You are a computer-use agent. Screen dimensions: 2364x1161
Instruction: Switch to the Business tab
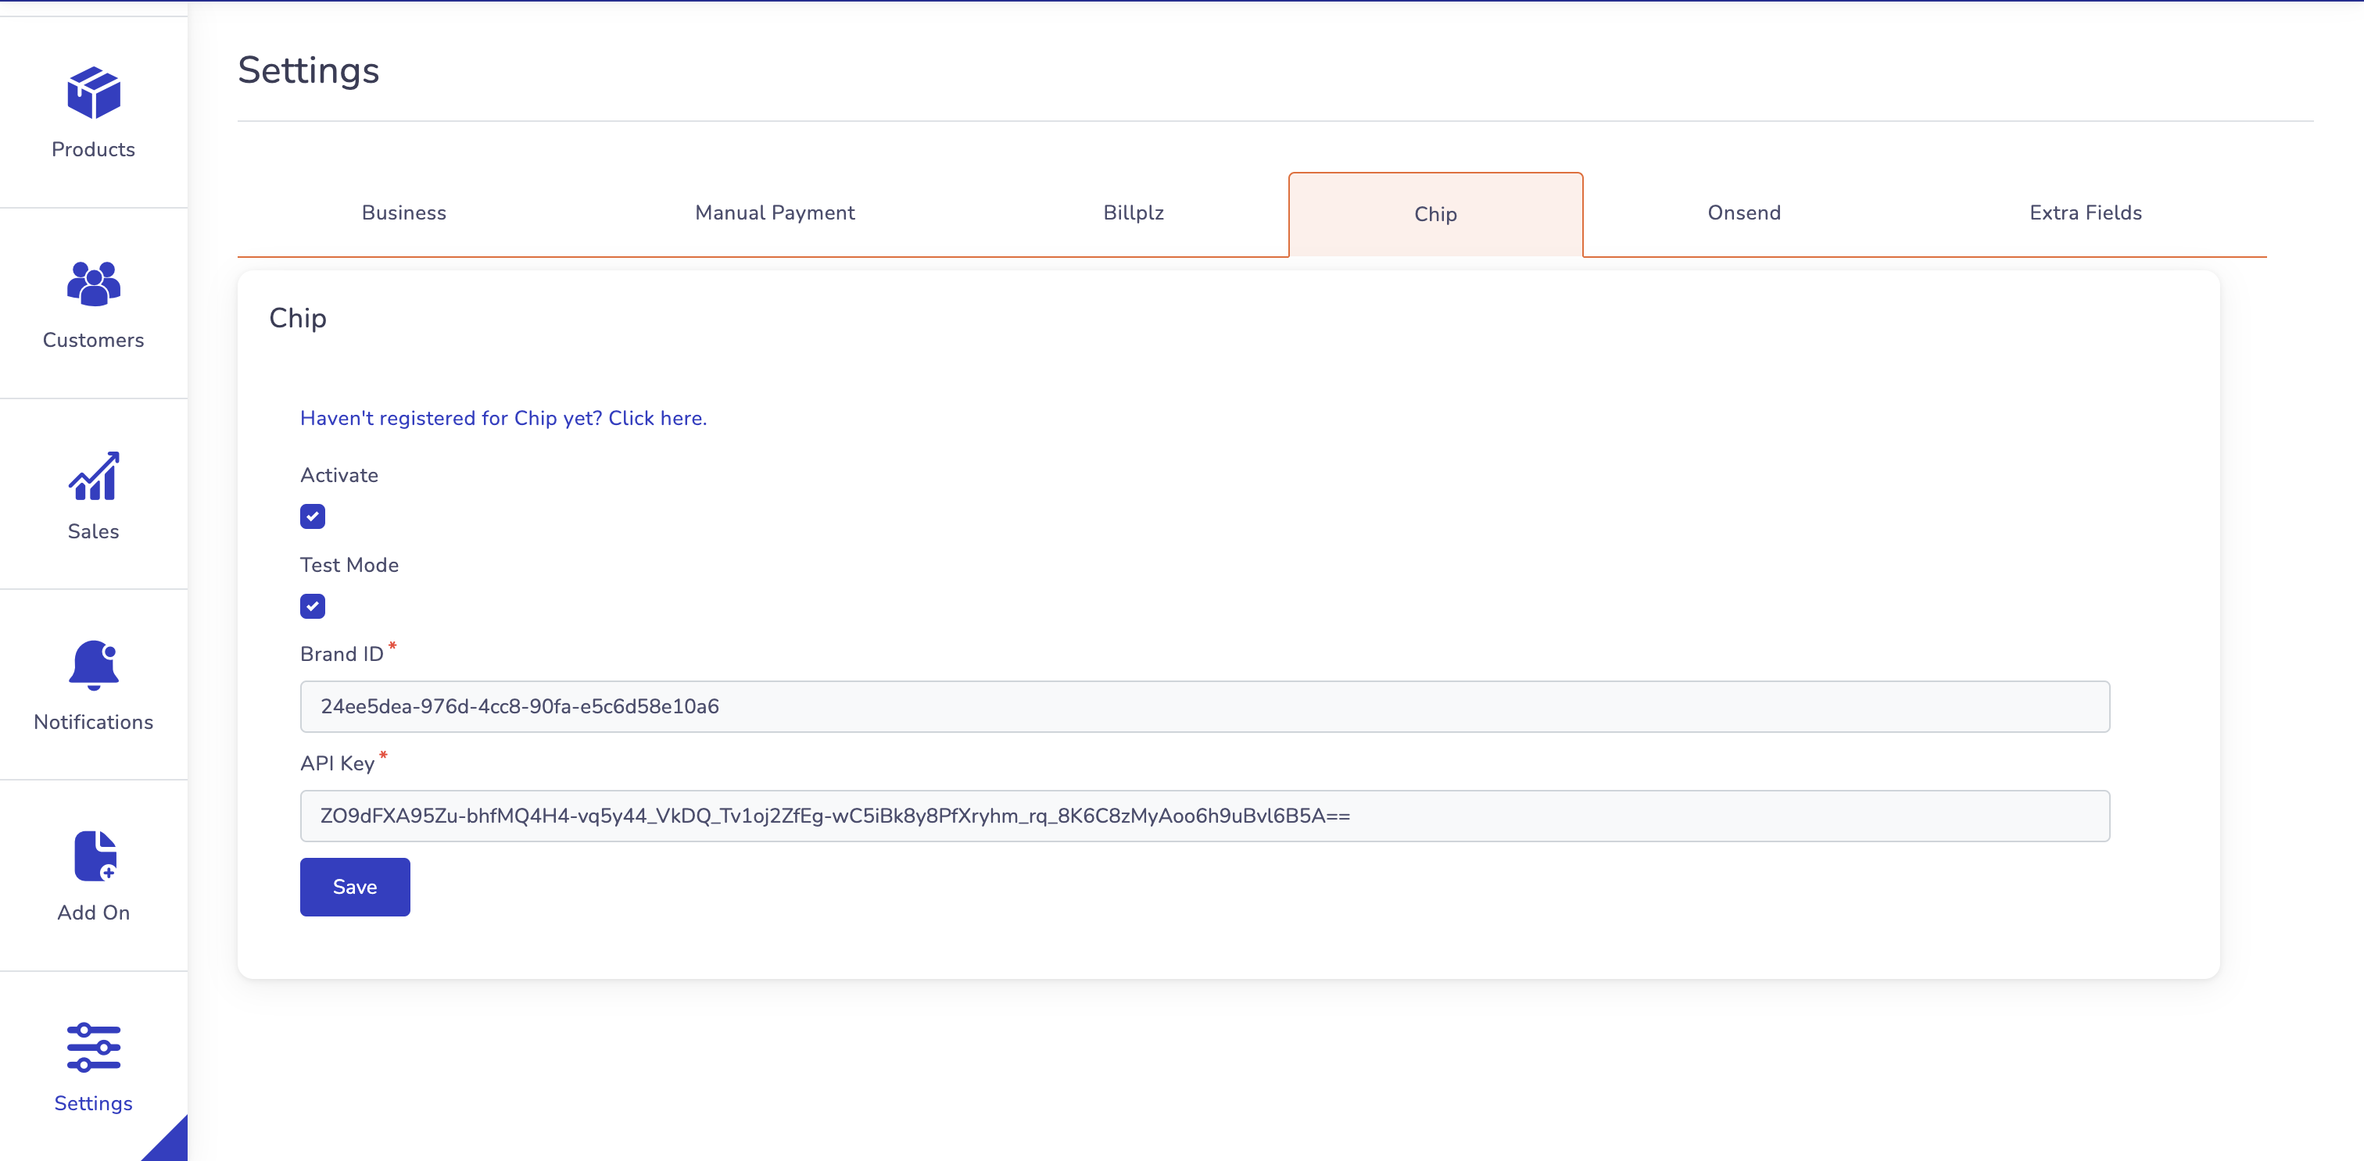[x=403, y=213]
